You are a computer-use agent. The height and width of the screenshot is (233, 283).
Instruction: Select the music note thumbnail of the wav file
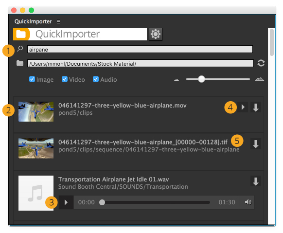point(36,193)
